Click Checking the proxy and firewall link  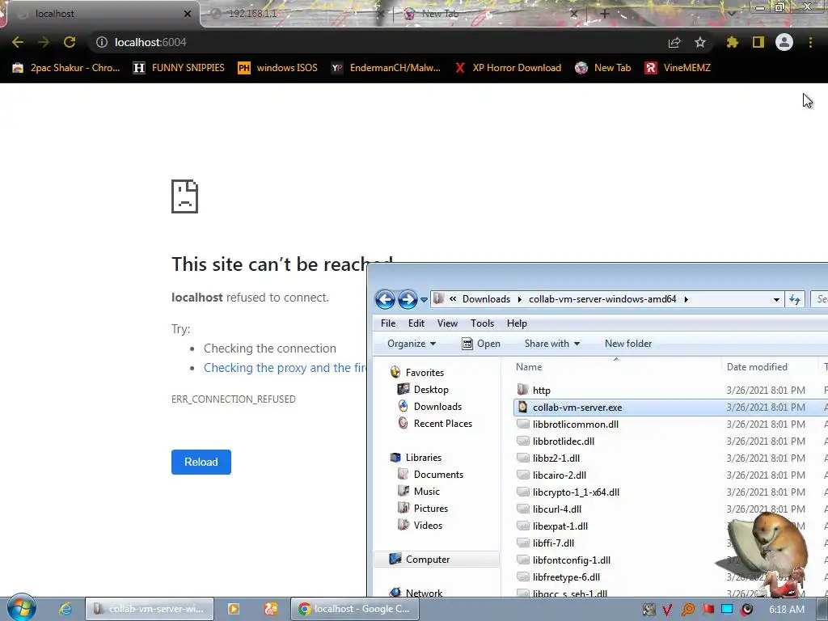pos(285,368)
